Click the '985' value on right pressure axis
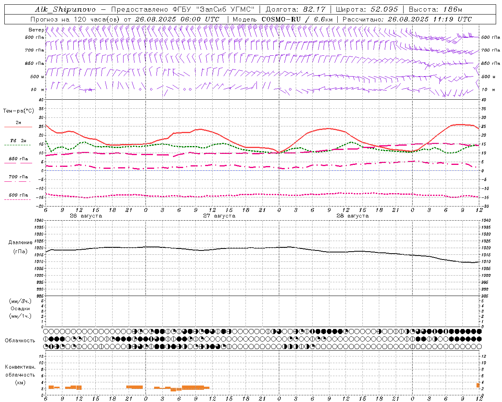502x402 pixels. click(486, 296)
